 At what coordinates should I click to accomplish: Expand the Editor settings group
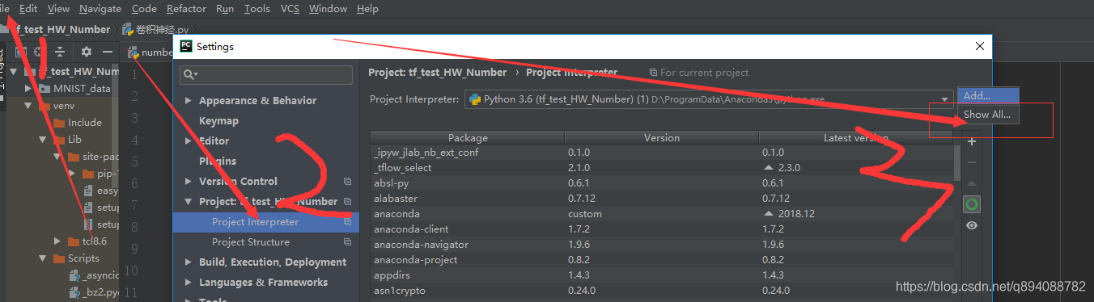point(189,141)
